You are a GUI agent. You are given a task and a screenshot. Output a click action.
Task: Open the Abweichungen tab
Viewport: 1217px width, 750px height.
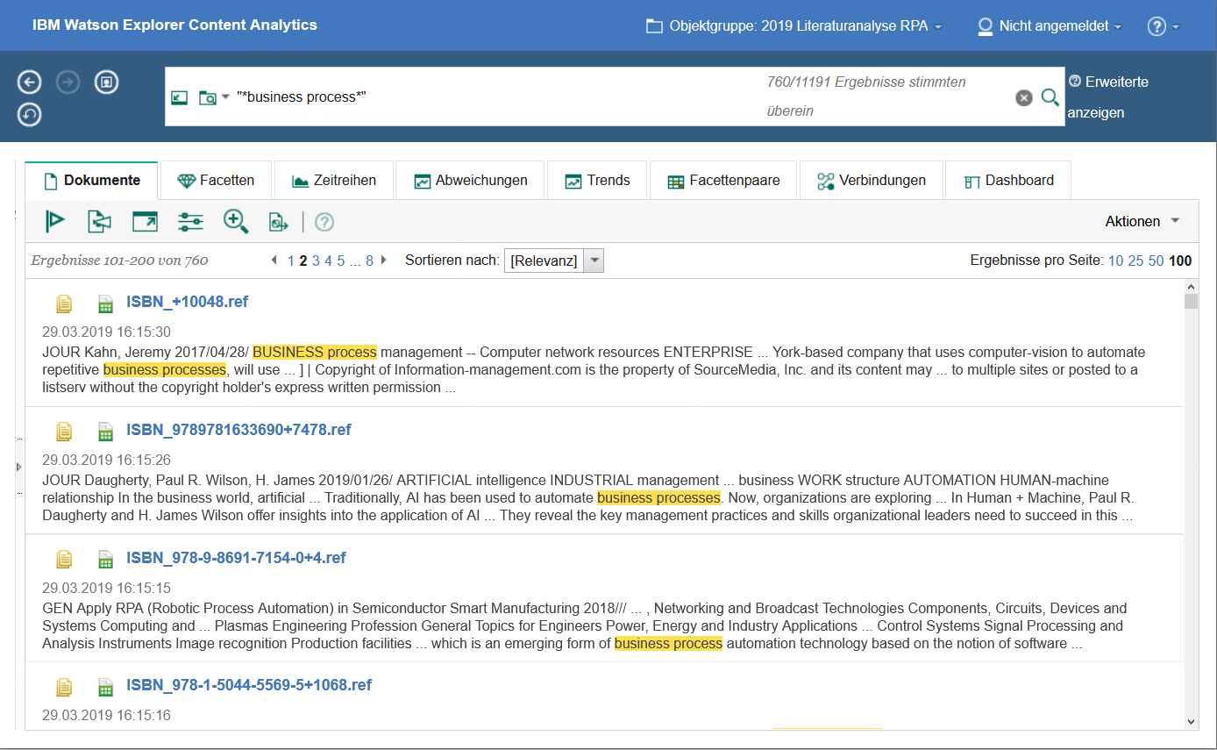click(x=470, y=180)
